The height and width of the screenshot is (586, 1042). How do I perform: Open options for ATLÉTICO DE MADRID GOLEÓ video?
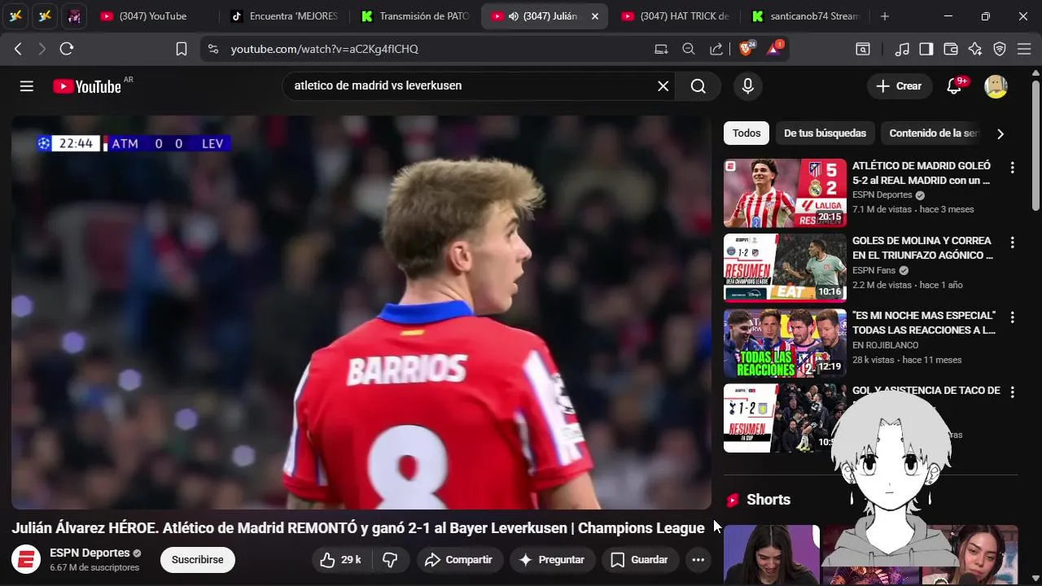click(x=1013, y=168)
